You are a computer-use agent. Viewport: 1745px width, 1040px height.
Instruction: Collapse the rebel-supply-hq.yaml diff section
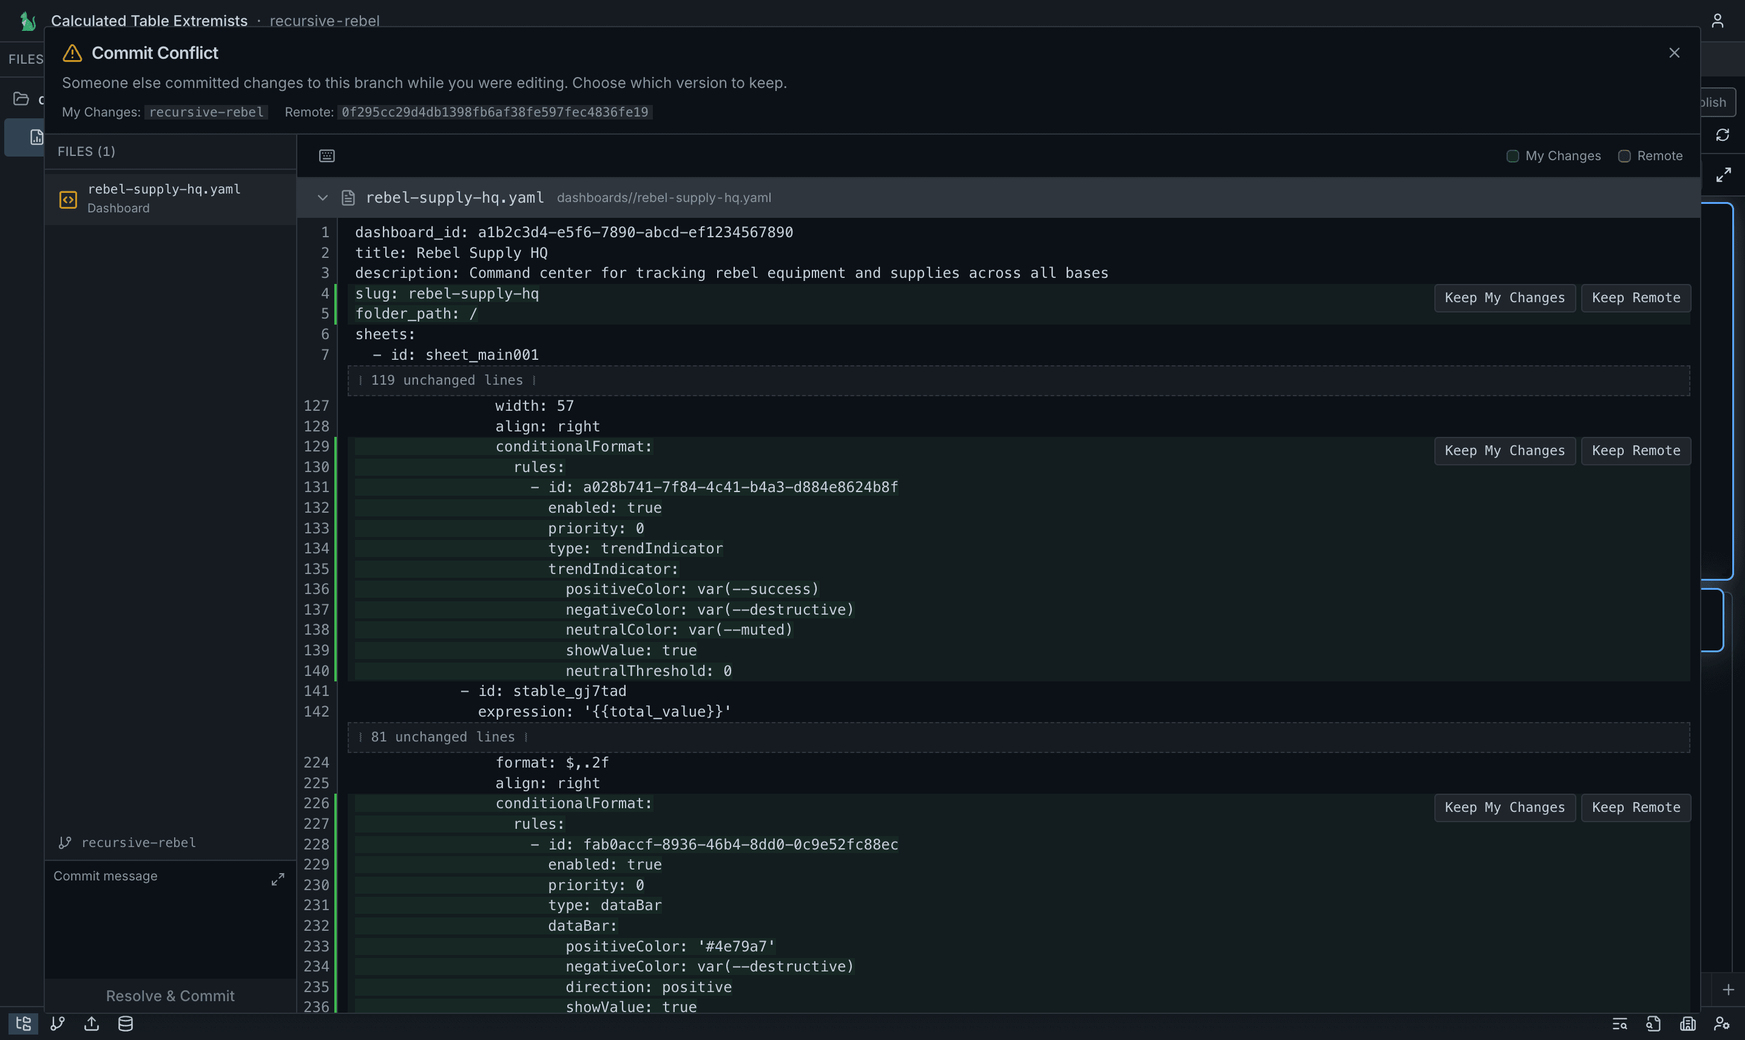(x=322, y=198)
